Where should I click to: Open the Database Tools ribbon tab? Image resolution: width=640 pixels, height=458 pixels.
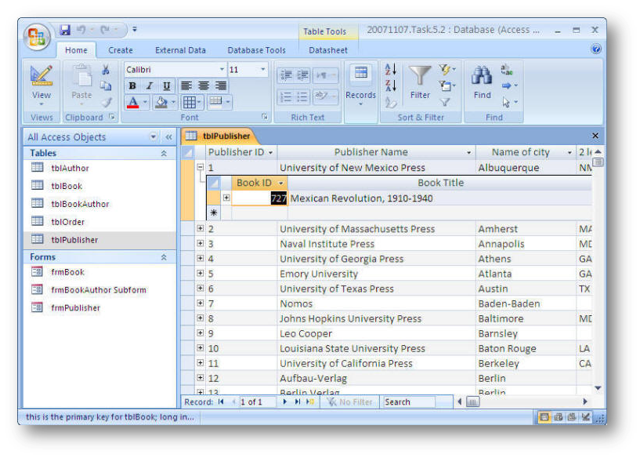click(256, 50)
